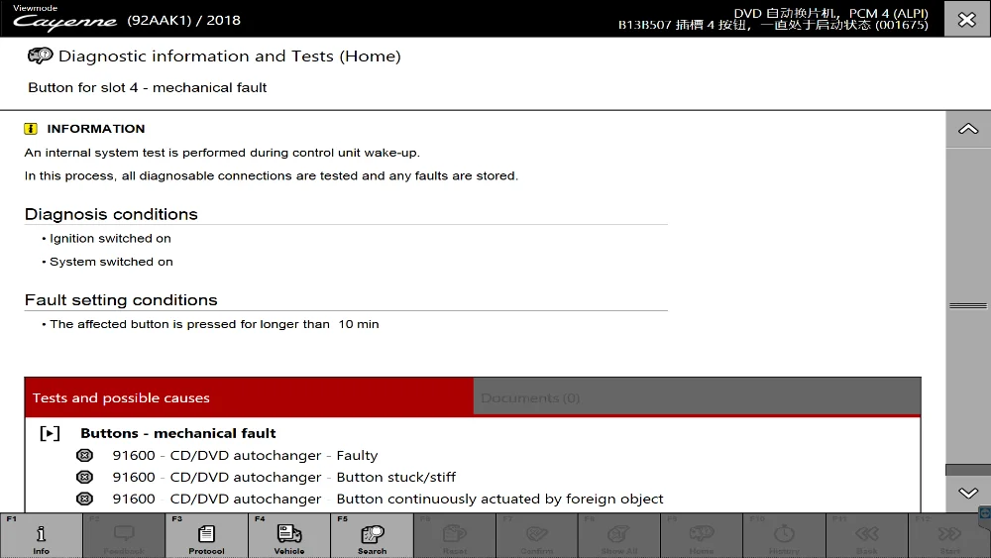Click the cross icon beside Button stuck/stiff
This screenshot has width=991, height=558.
(x=84, y=477)
